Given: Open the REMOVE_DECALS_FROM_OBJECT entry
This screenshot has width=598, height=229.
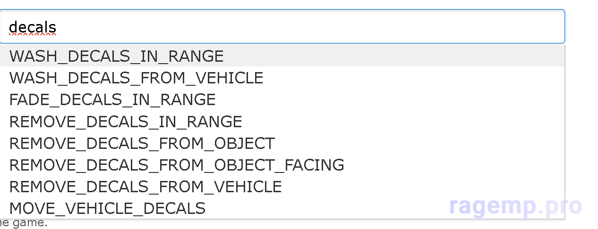Looking at the screenshot, I should tap(142, 143).
